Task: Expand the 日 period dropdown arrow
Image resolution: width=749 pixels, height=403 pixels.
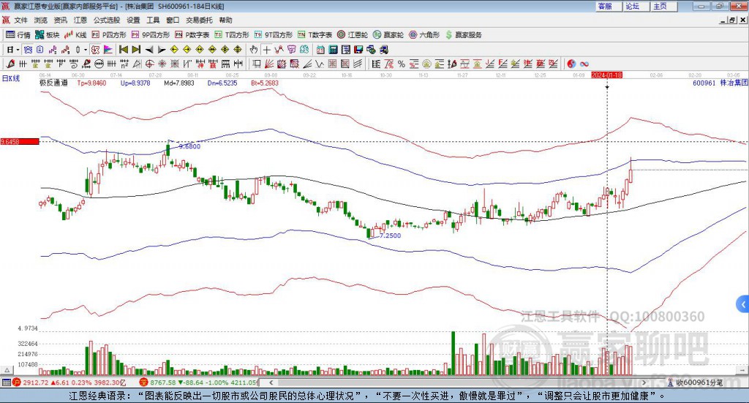Action: tap(18, 50)
